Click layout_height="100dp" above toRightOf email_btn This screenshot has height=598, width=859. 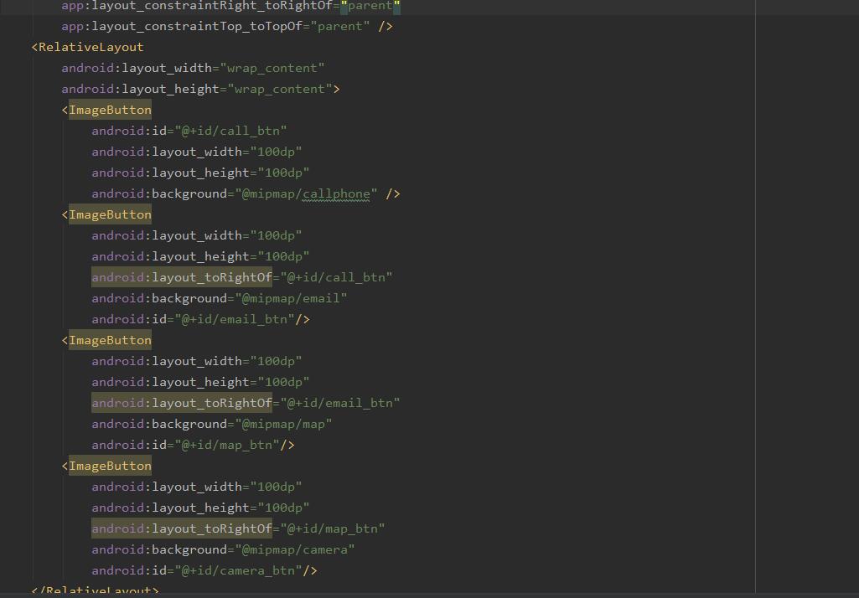[x=200, y=382]
